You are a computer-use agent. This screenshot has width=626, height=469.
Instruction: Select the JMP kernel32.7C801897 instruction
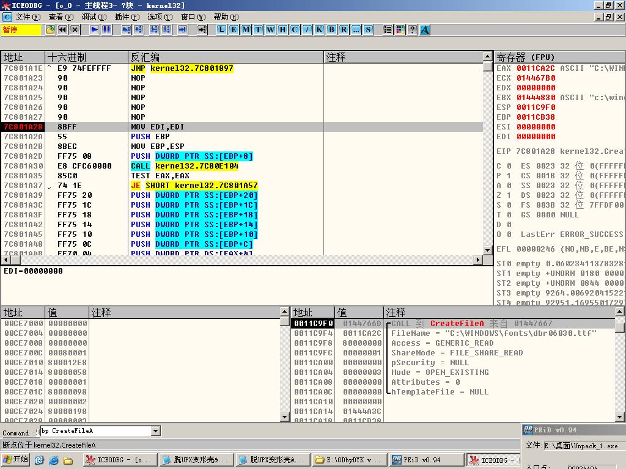tap(182, 68)
